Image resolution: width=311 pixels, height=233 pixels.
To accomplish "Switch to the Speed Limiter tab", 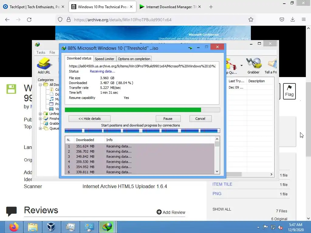I will click(104, 59).
